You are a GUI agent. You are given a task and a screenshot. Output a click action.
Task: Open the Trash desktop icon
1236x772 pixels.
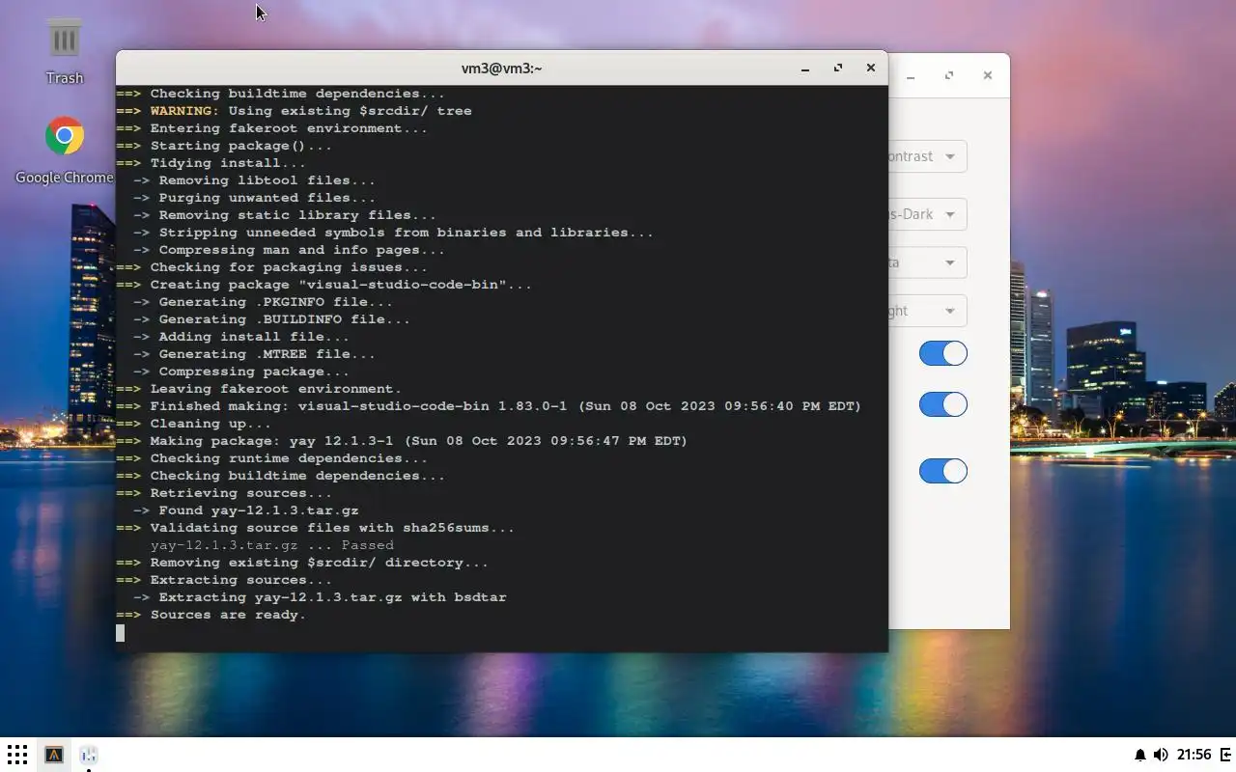pyautogui.click(x=65, y=51)
